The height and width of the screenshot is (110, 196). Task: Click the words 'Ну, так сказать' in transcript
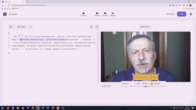tap(32, 49)
